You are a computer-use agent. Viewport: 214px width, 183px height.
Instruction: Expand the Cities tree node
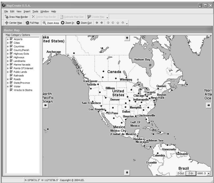point(8,43)
